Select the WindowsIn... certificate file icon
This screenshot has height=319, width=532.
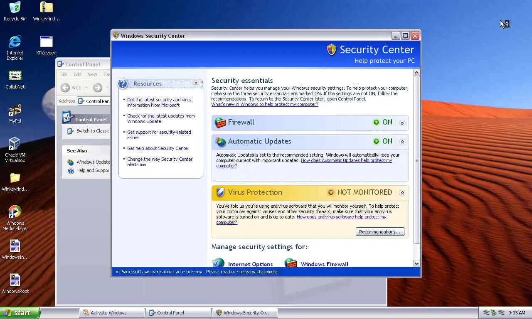tap(15, 250)
